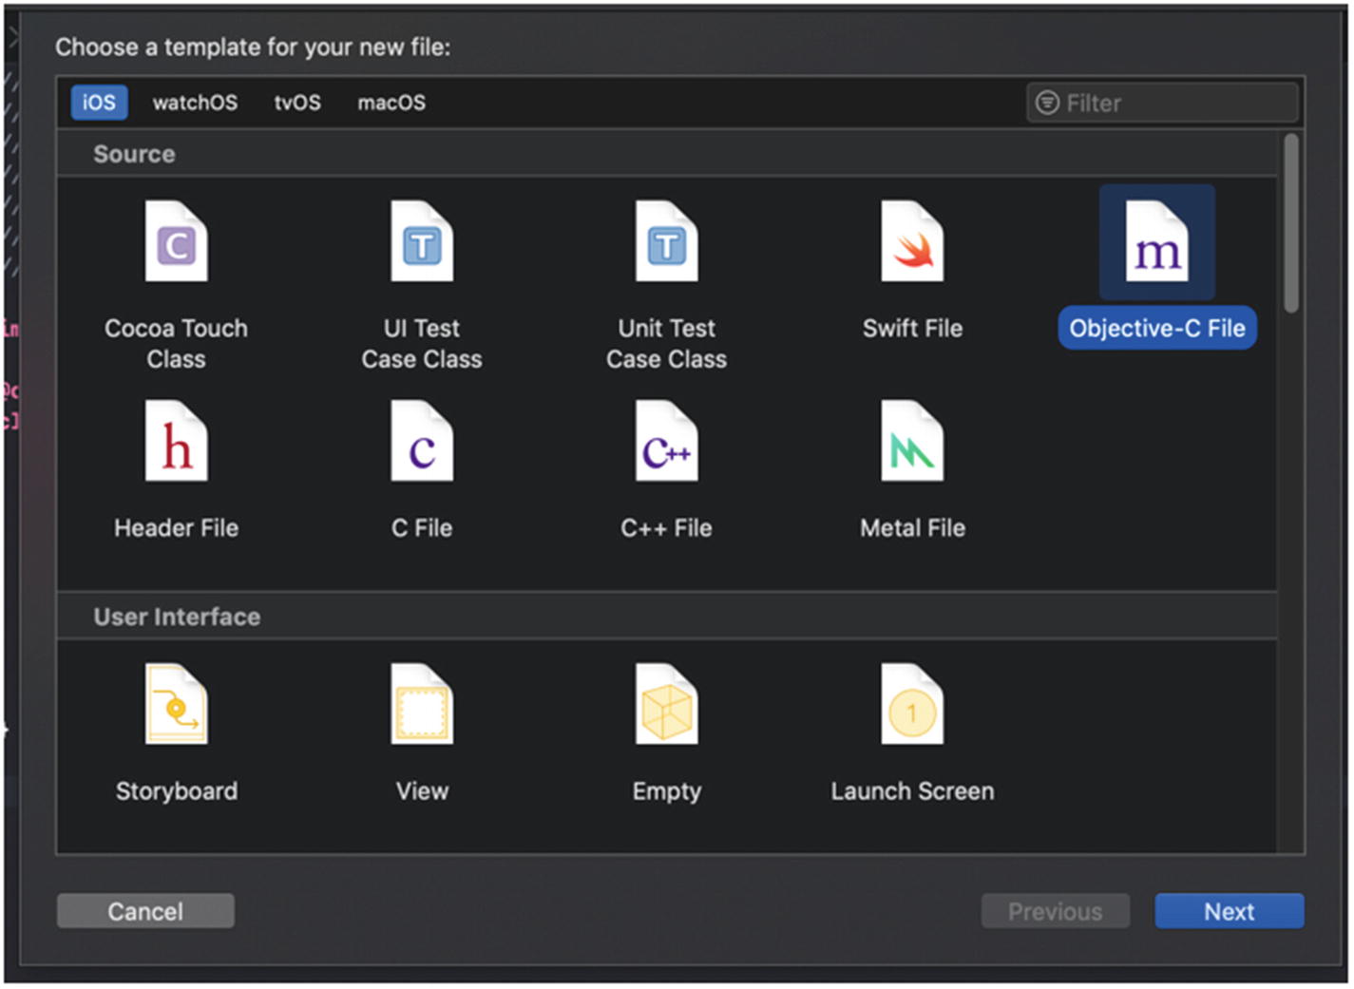Pick the Empty user interface template
The height and width of the screenshot is (989, 1354).
click(666, 706)
